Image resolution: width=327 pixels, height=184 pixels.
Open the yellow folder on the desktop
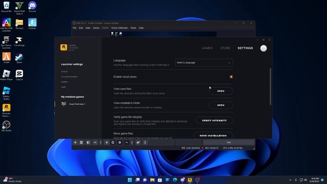click(x=19, y=24)
